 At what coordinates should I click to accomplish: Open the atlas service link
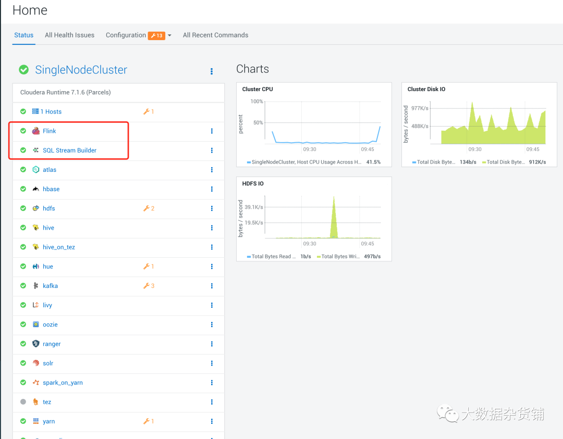pyautogui.click(x=50, y=170)
